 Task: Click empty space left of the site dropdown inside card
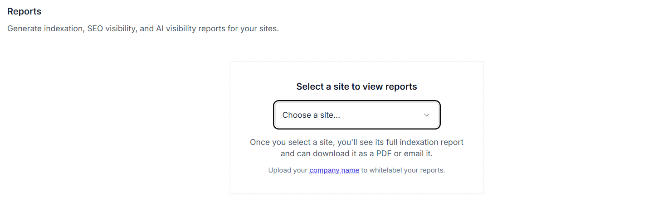[x=252, y=115]
